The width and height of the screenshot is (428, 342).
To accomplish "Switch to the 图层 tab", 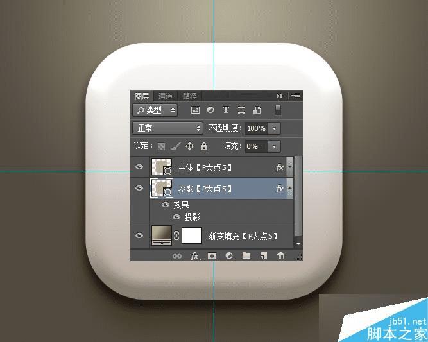I will click(142, 96).
